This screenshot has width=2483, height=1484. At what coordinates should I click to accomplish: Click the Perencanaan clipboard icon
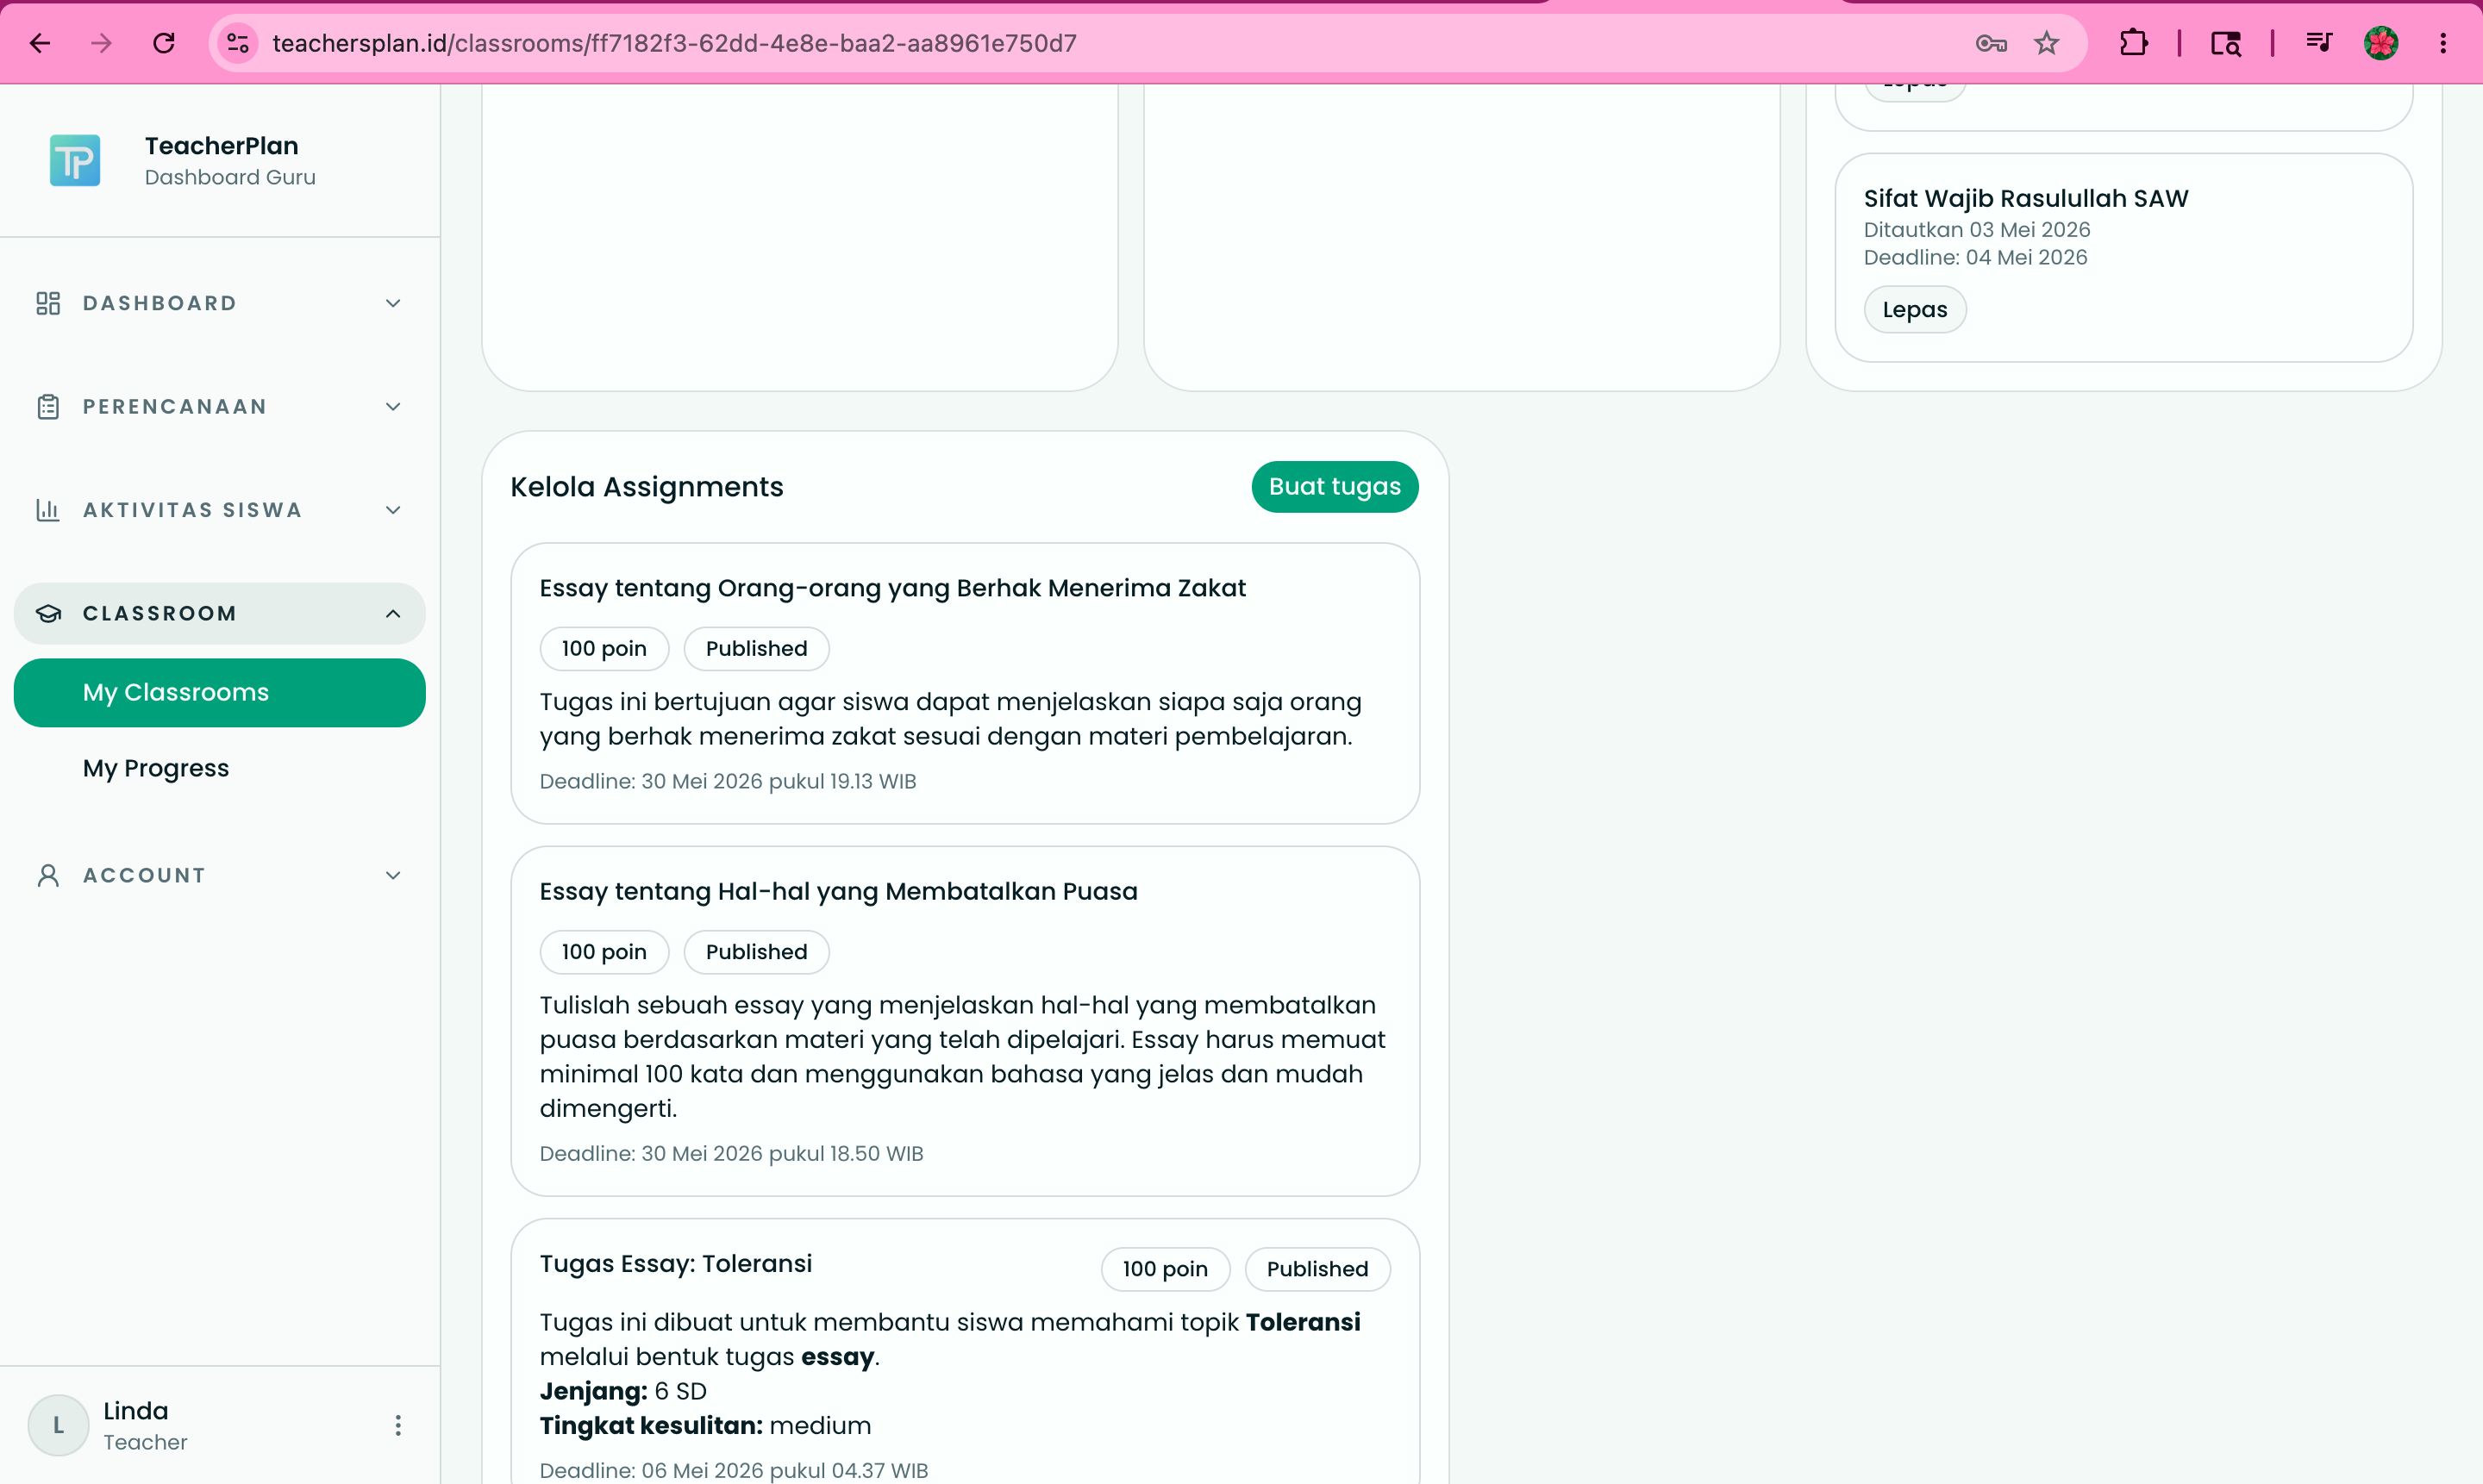point(48,407)
